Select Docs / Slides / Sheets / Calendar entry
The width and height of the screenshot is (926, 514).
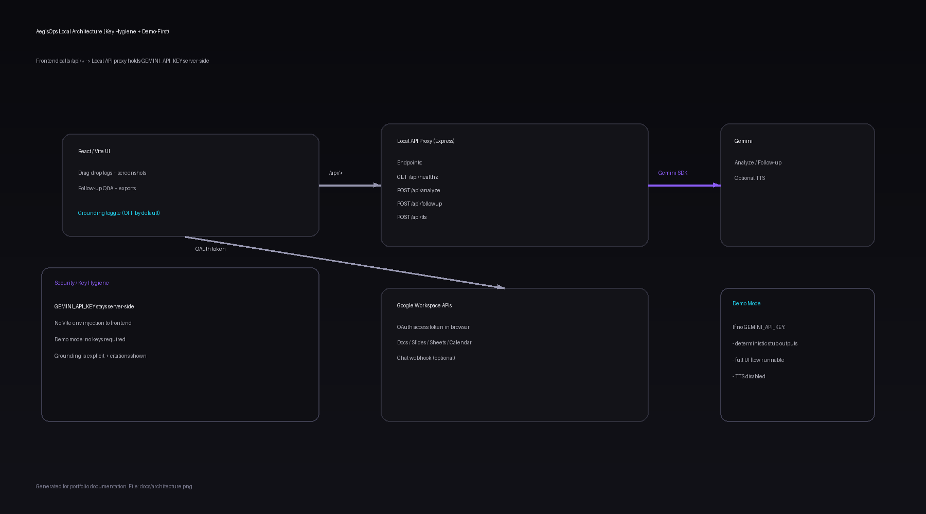[434, 342]
